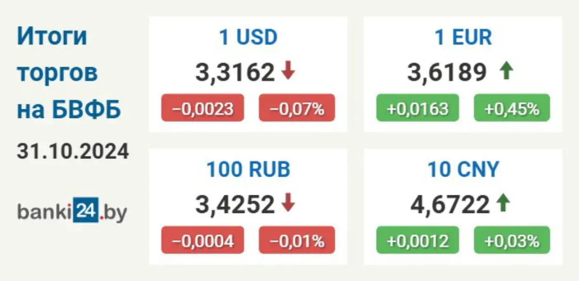Click the blue 24 square in logo
Screen dimensions: 579x281
(86, 212)
